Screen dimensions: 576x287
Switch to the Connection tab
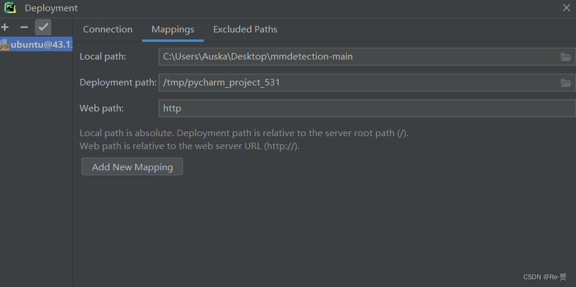coord(108,29)
